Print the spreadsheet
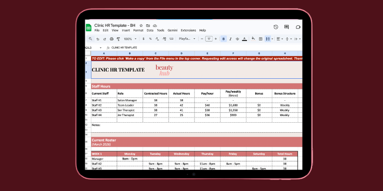 click(112, 39)
